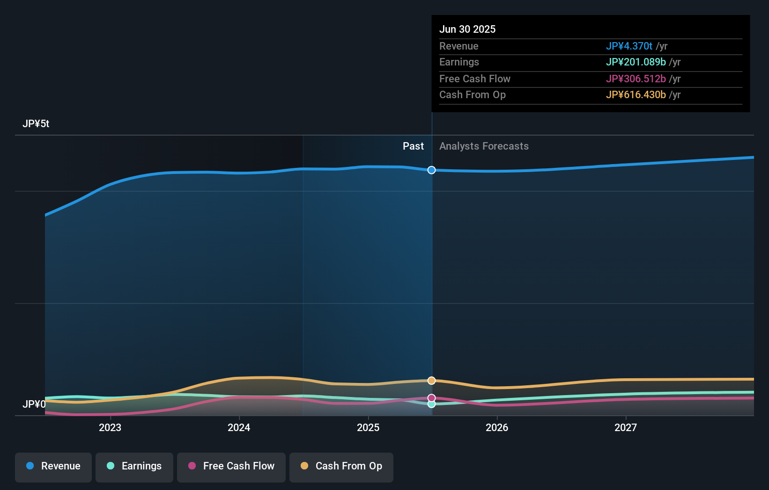Select the Revenue data point marker on the chart
Viewport: 769px width, 490px height.
pyautogui.click(x=431, y=170)
